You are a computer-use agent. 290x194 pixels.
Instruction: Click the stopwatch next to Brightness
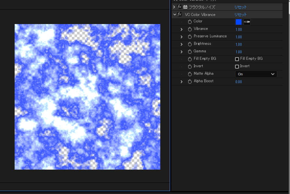[190, 44]
